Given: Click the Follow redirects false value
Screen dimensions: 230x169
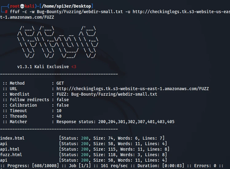Looking at the screenshot, I should click(63, 100).
